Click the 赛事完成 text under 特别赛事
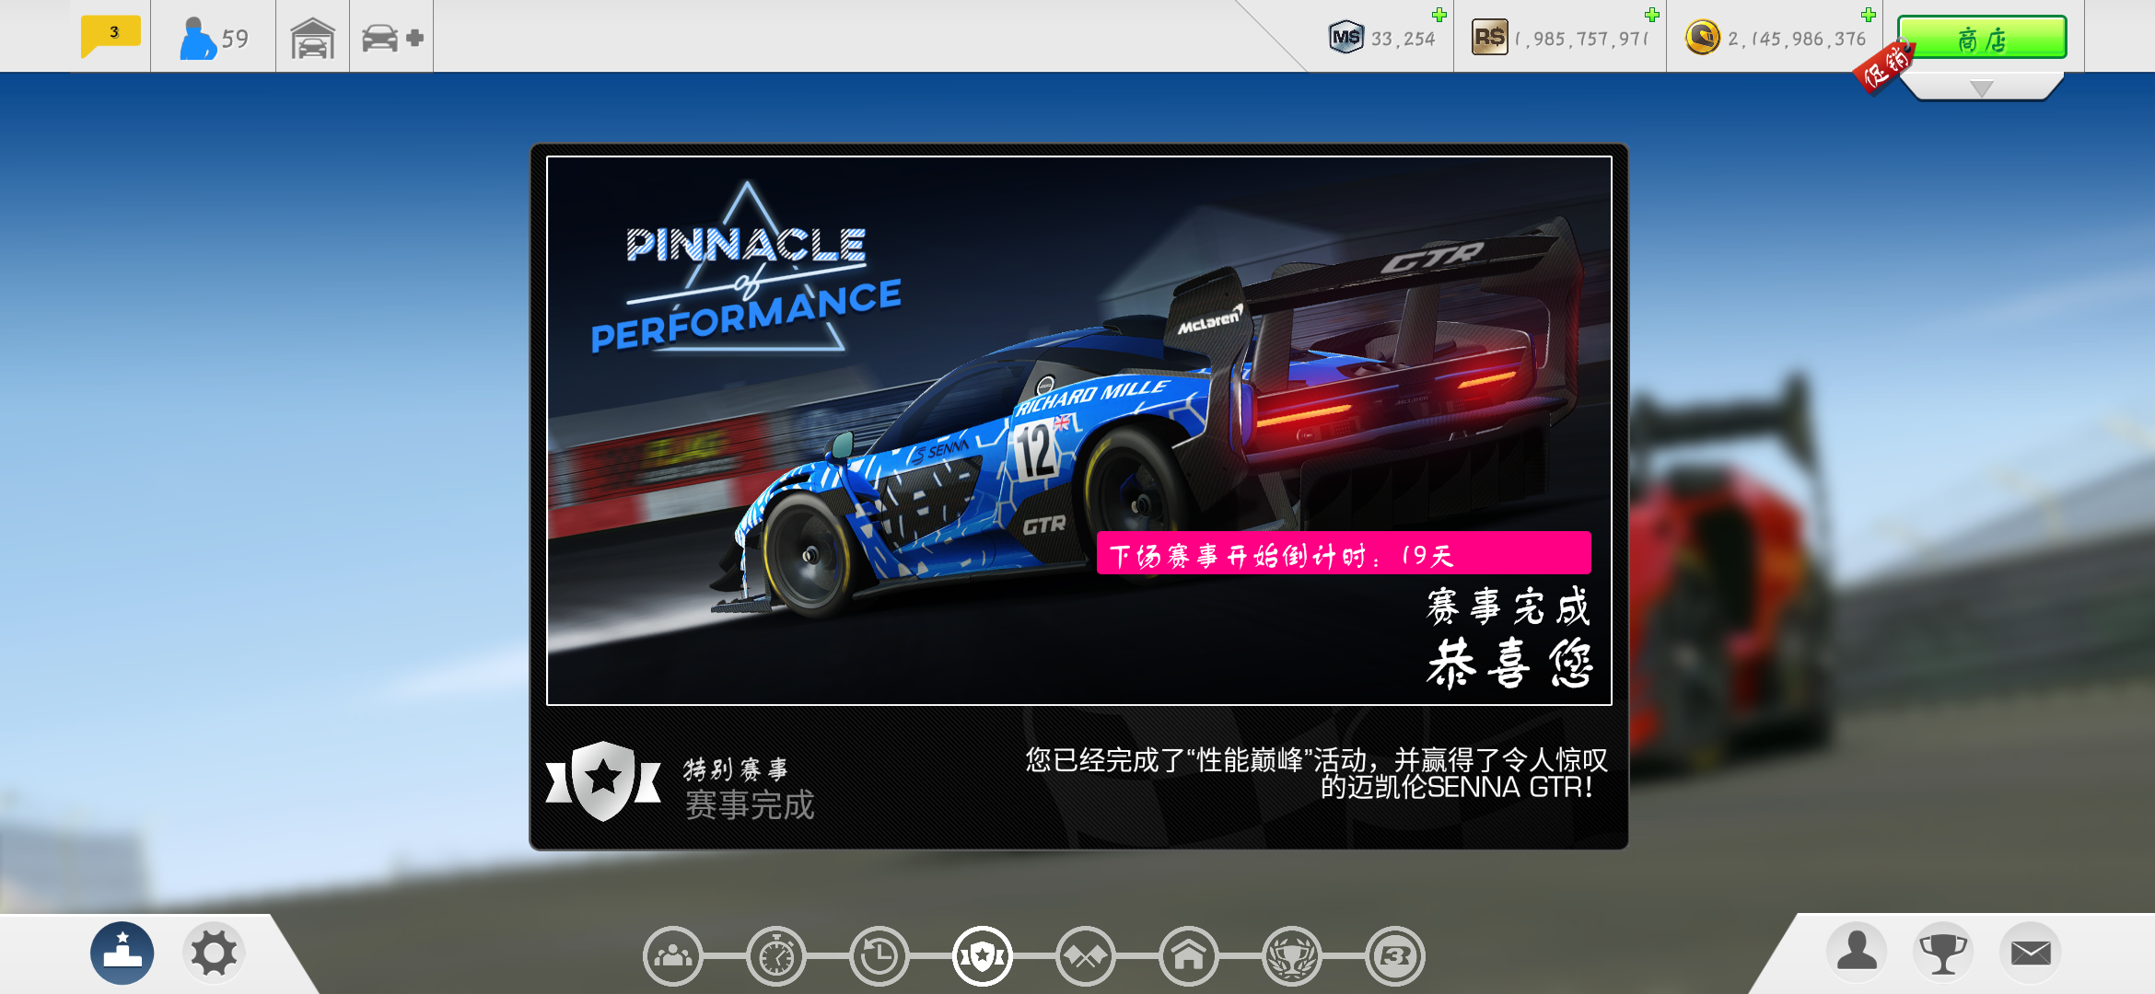The width and height of the screenshot is (2155, 994). click(x=750, y=805)
